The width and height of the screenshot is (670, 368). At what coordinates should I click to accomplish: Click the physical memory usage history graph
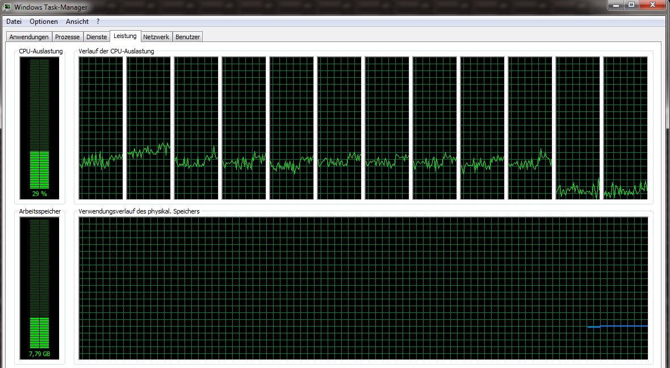pyautogui.click(x=363, y=288)
